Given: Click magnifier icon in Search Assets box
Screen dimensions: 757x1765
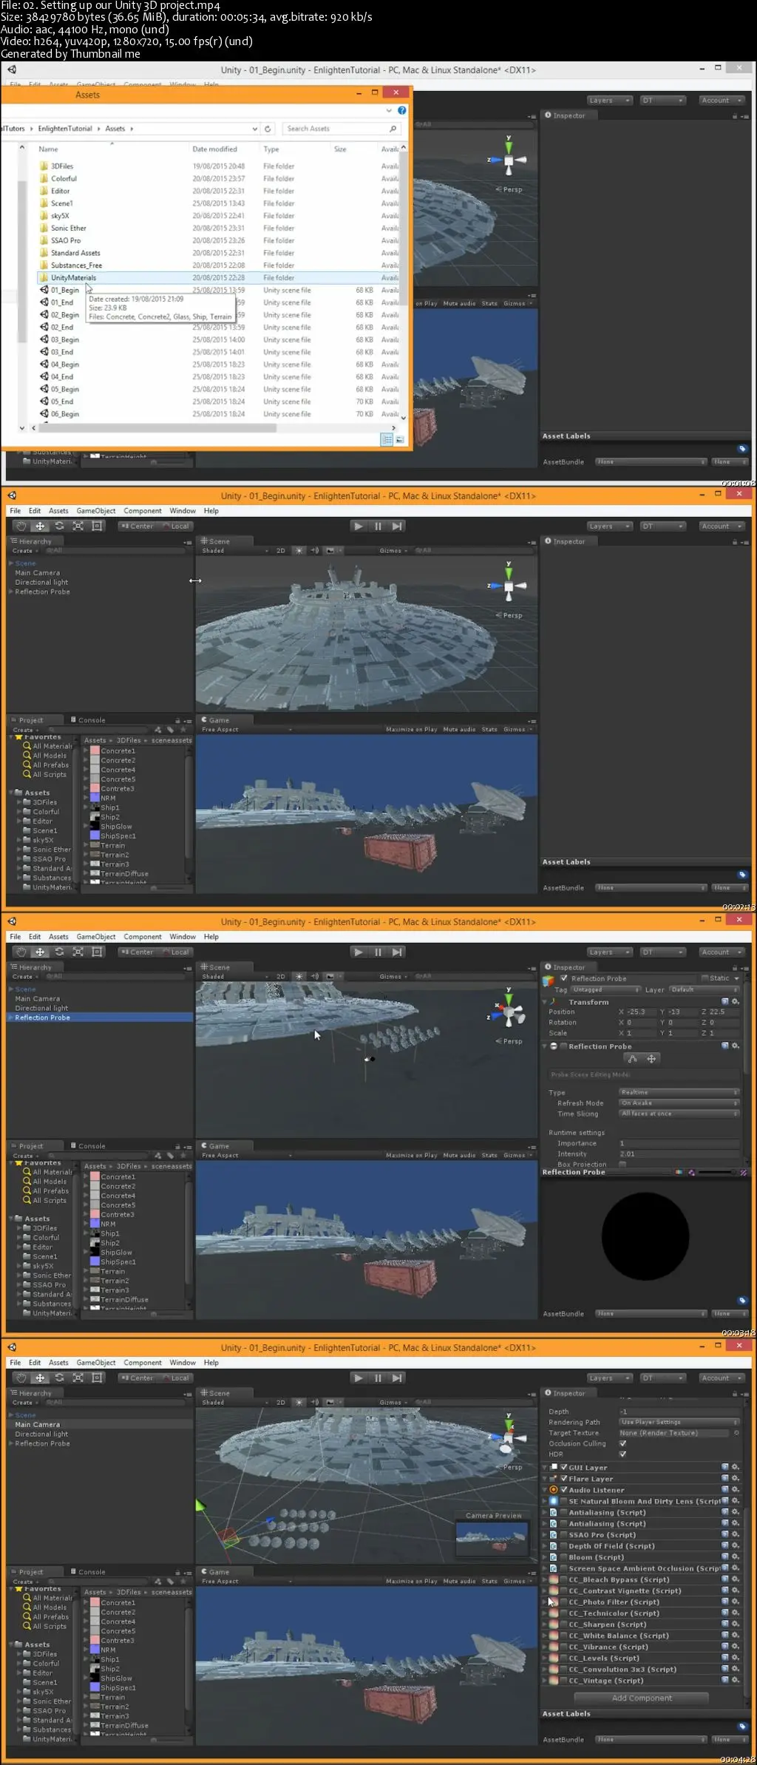Looking at the screenshot, I should 393,129.
